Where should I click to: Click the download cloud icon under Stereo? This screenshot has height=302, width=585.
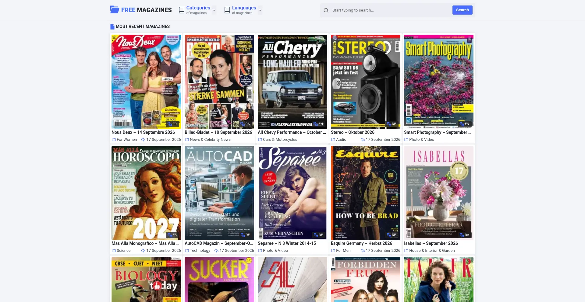pyautogui.click(x=363, y=140)
